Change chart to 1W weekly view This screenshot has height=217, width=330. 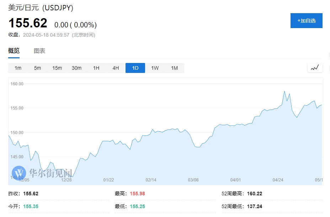155,68
